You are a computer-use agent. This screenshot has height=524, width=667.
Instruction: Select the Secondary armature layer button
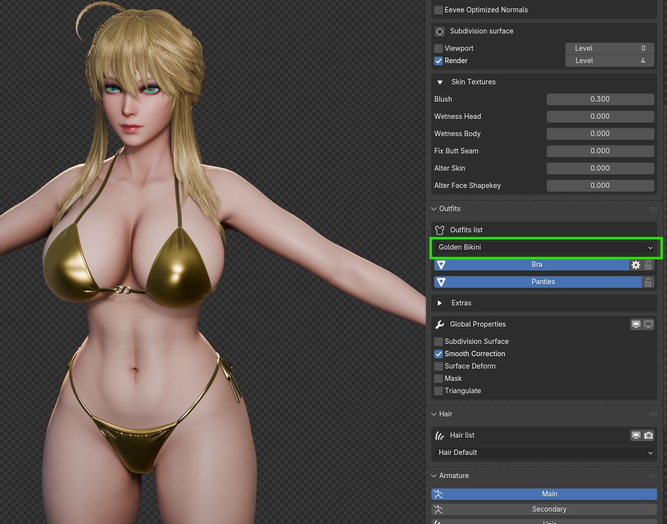544,509
